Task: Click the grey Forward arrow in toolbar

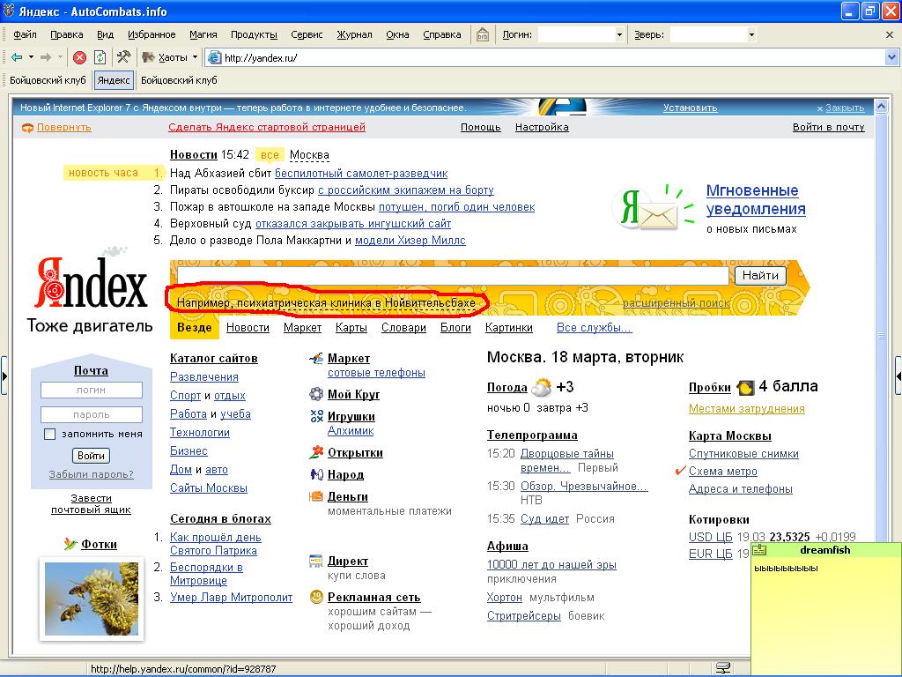Action: tap(46, 57)
